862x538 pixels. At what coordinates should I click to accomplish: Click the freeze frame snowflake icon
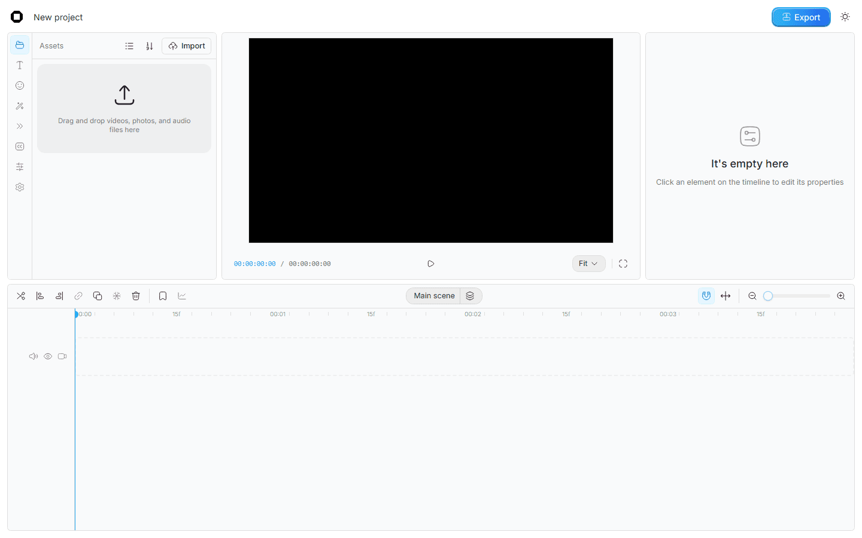(117, 296)
